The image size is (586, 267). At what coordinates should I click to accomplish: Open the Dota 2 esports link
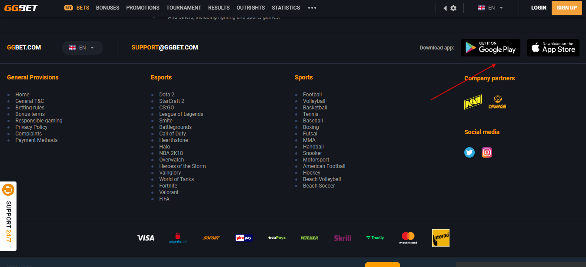tap(167, 95)
